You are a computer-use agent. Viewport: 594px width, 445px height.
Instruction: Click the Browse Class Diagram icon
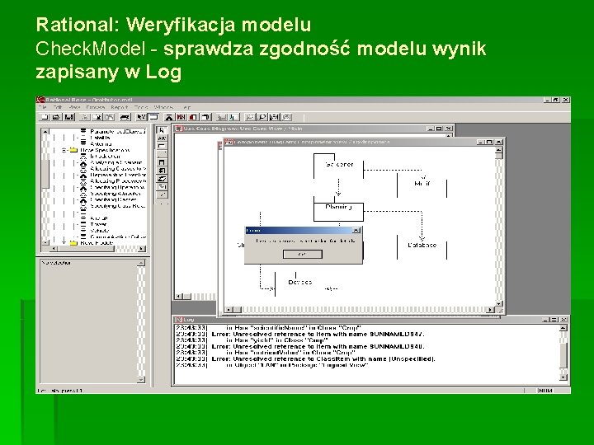coord(169,117)
